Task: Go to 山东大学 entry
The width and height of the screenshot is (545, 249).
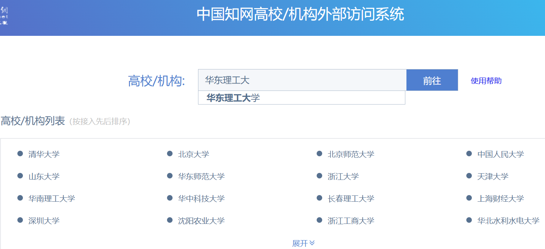Action: point(44,176)
